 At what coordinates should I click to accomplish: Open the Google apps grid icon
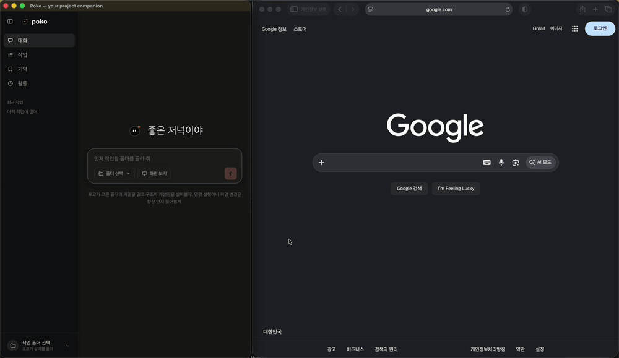pos(575,28)
